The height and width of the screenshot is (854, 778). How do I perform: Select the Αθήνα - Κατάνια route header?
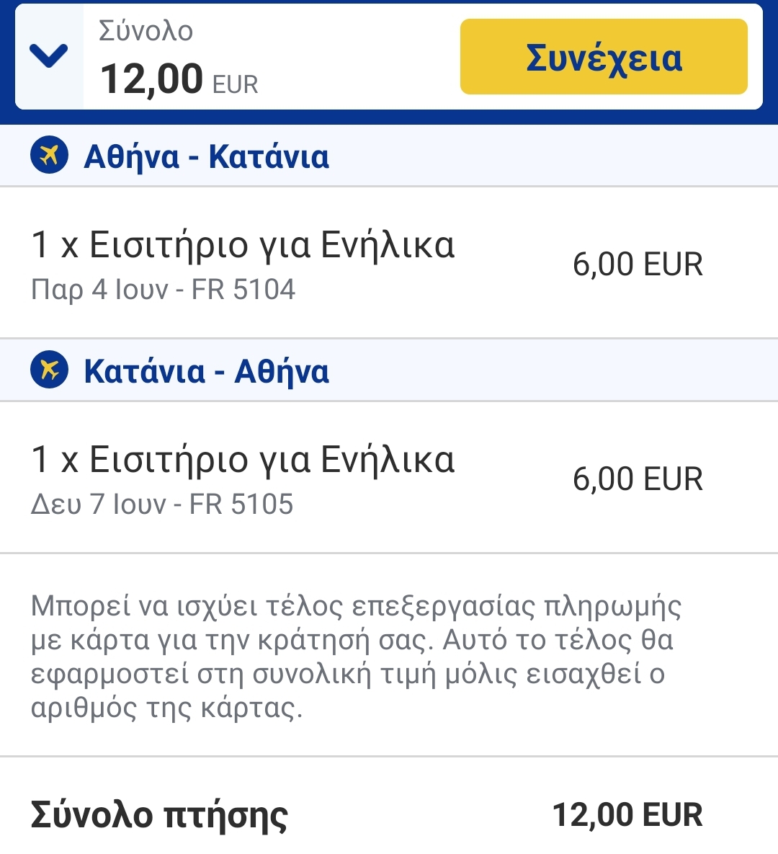tap(206, 156)
